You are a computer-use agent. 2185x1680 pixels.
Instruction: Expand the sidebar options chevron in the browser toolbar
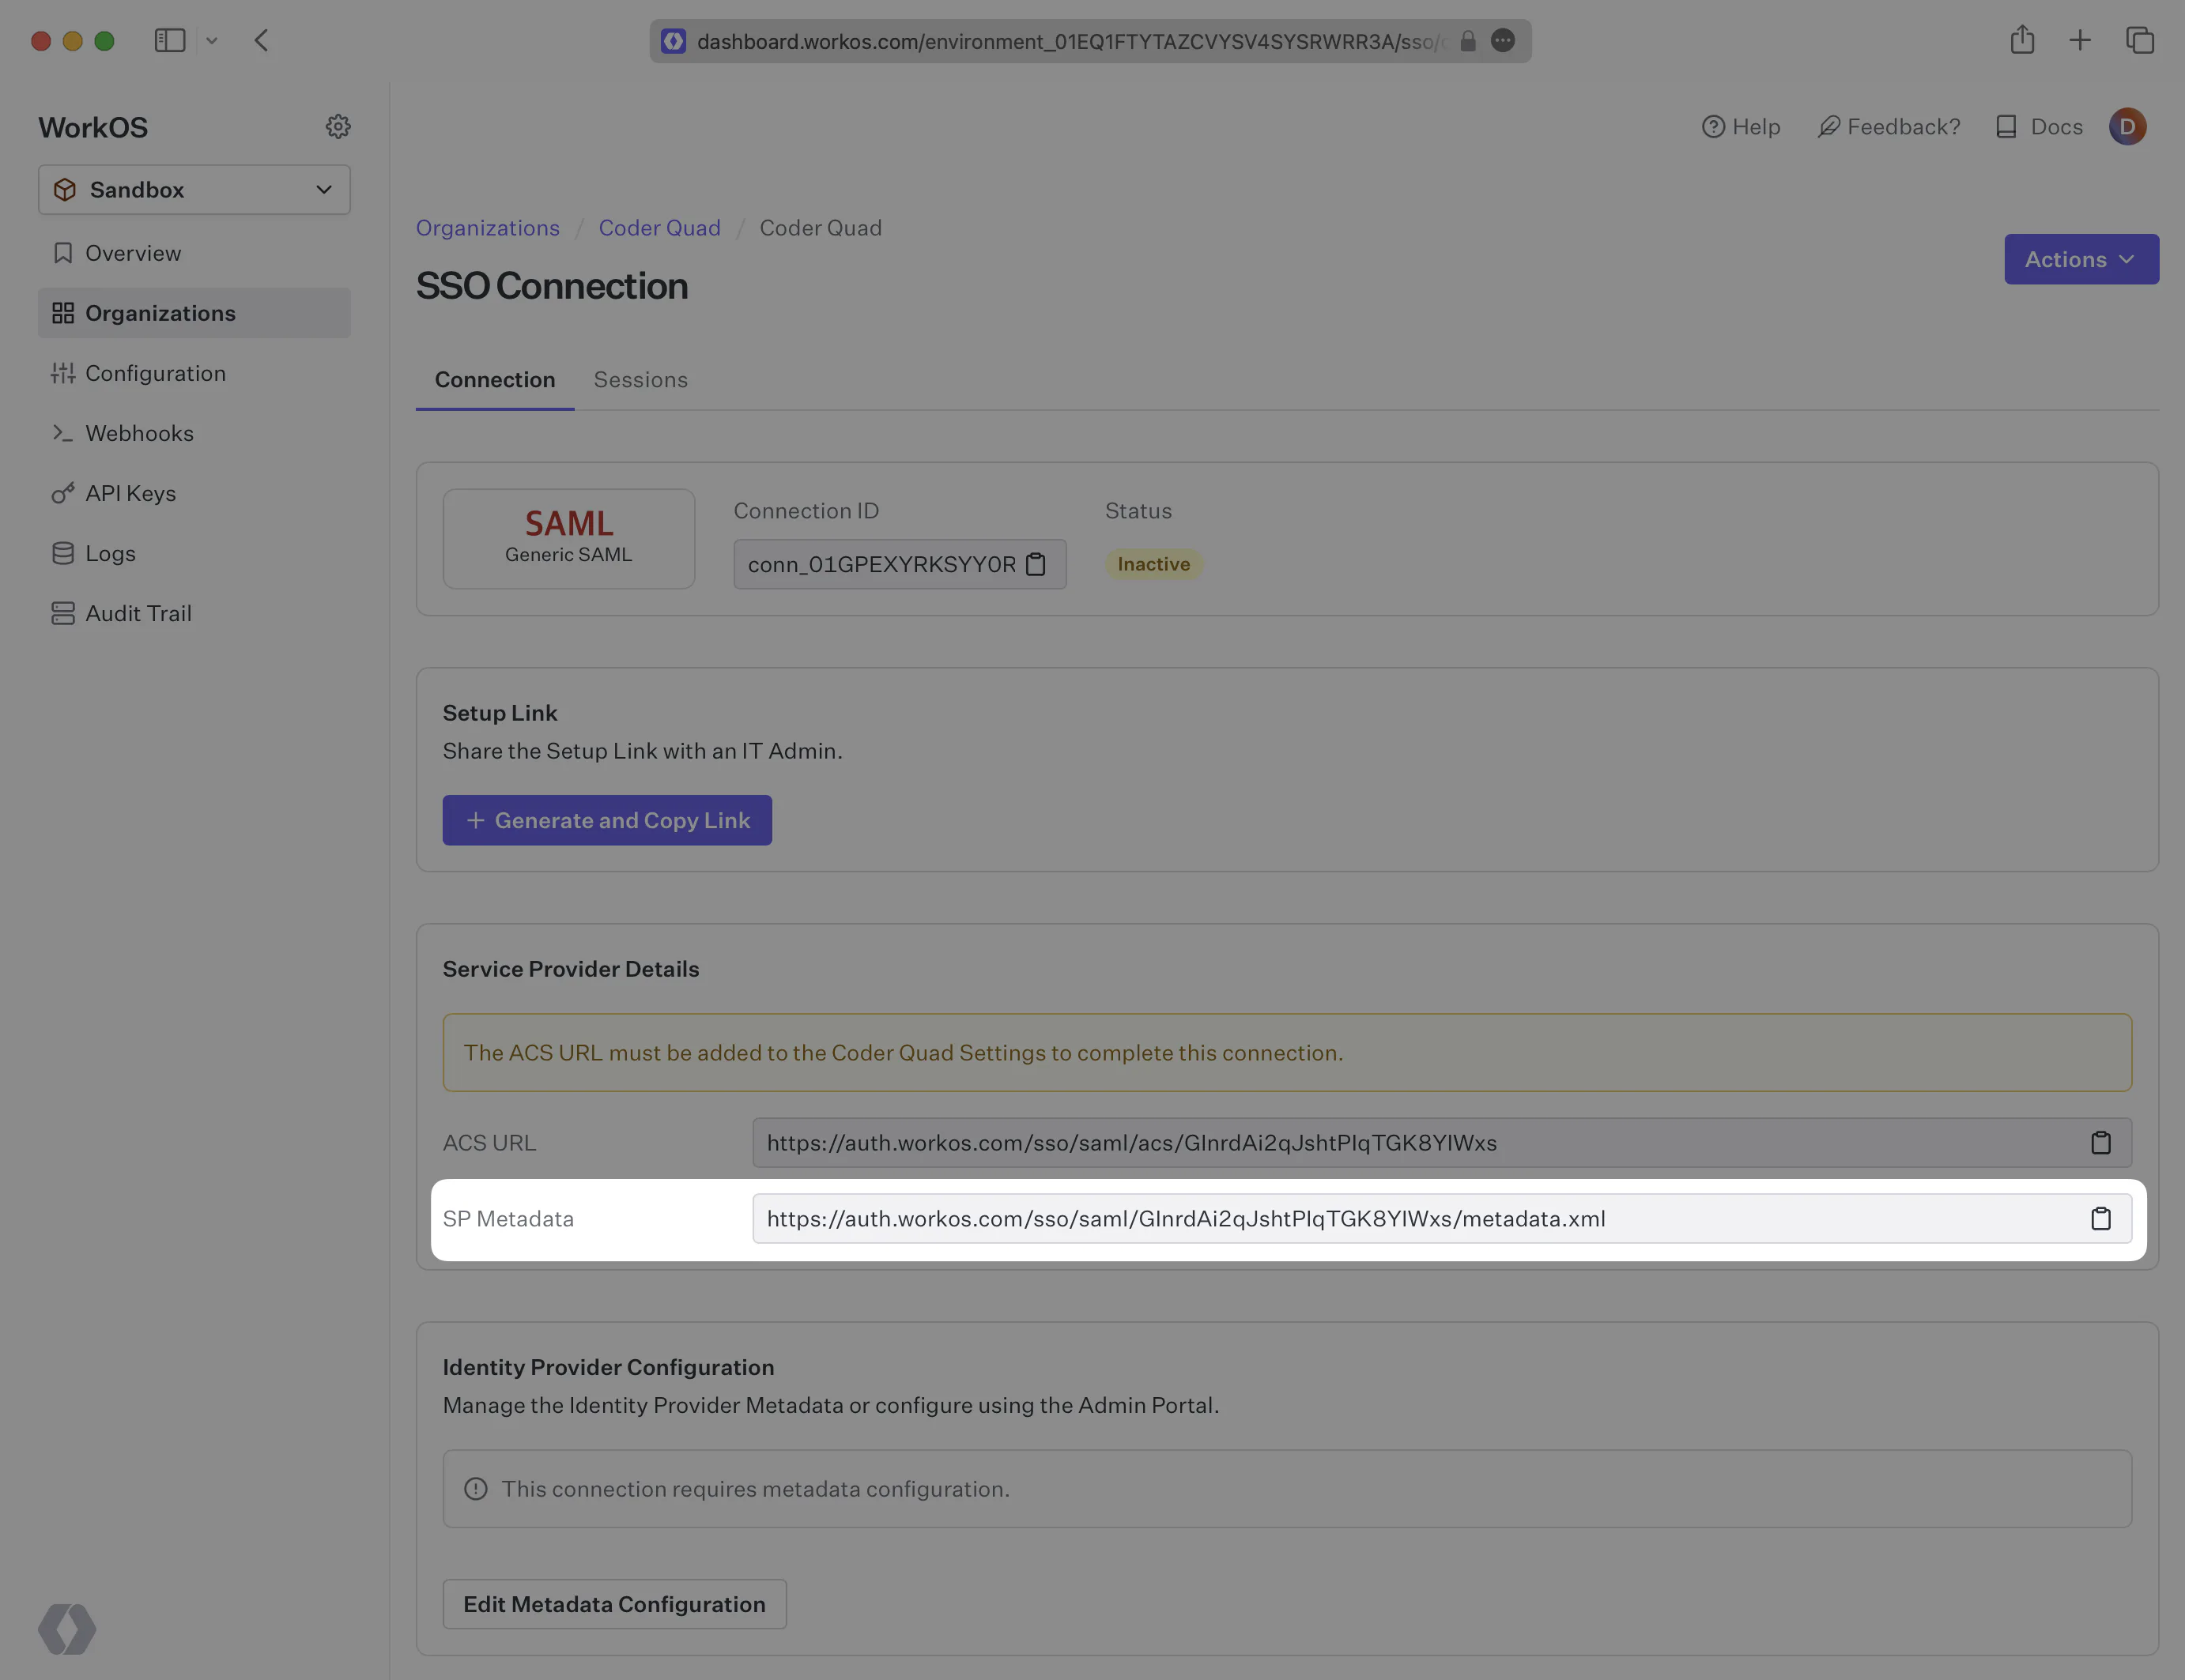tap(211, 41)
